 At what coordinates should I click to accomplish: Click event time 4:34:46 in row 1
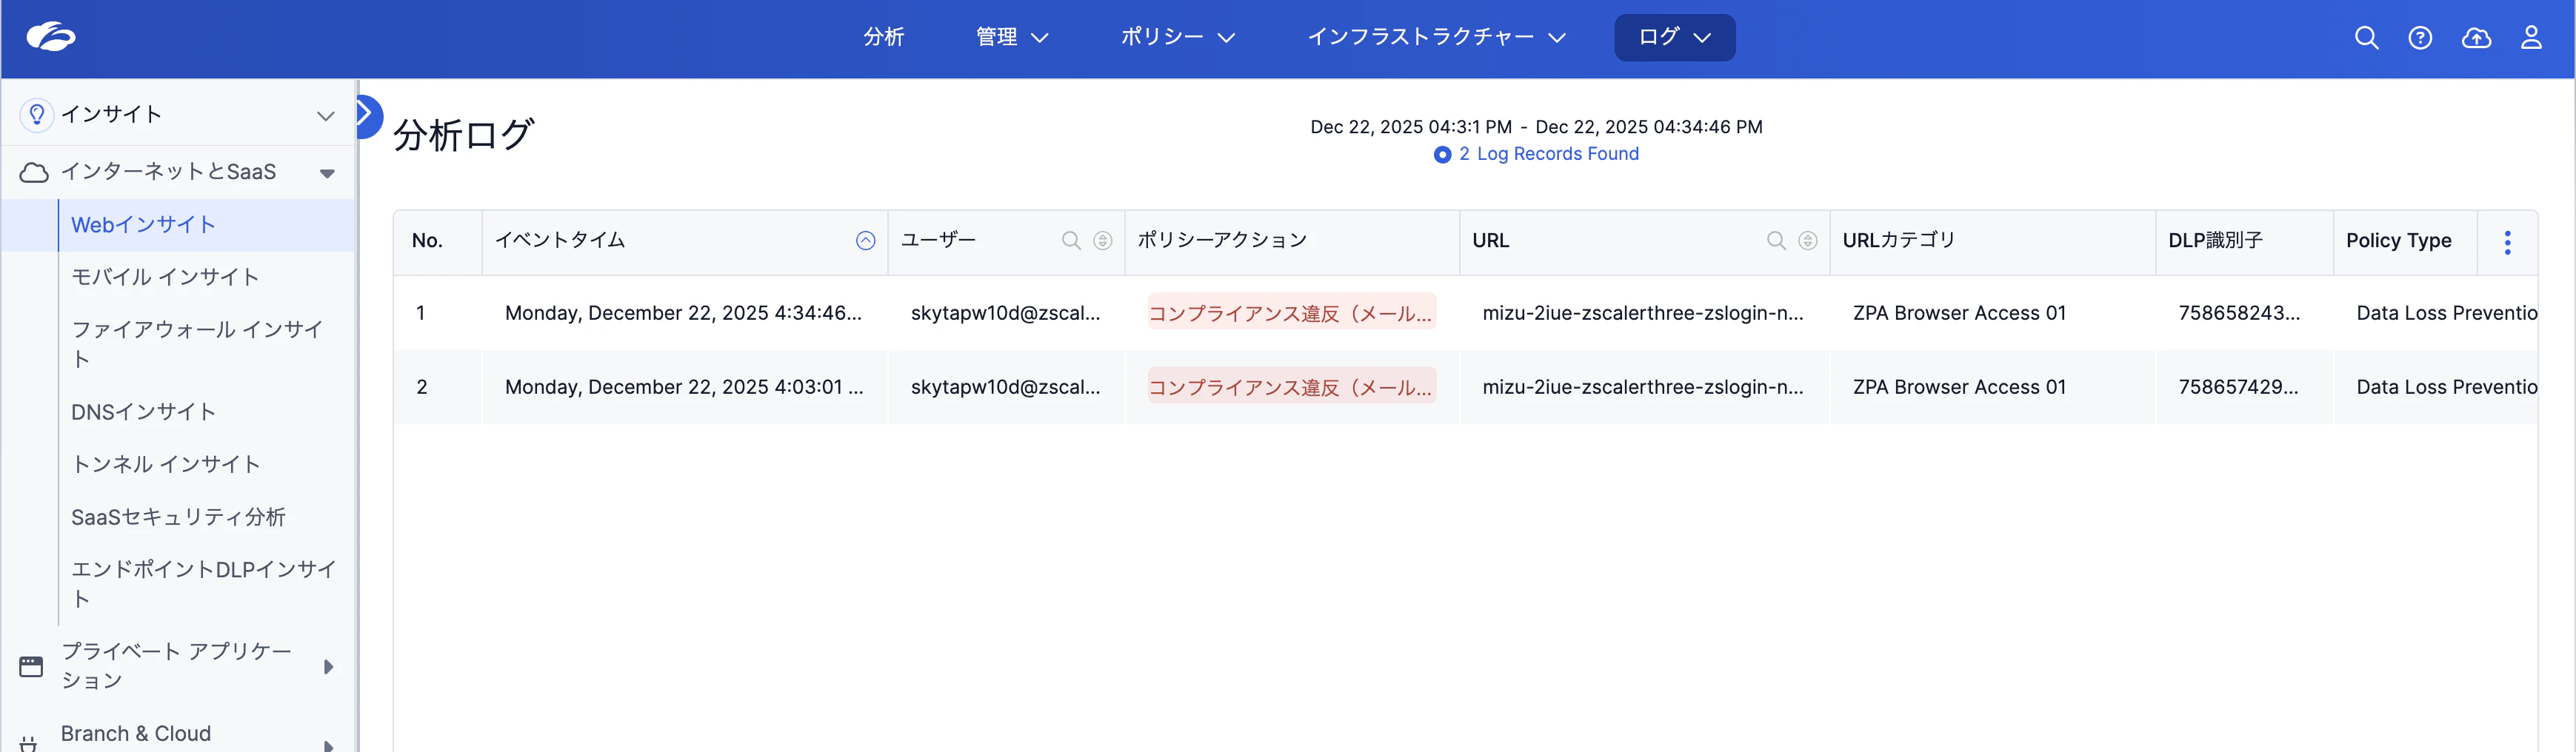click(x=683, y=314)
